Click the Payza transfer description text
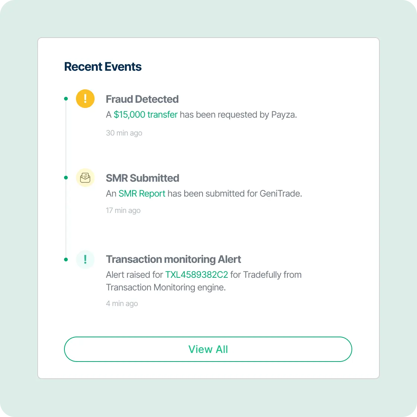The height and width of the screenshot is (417, 417). 238,115
